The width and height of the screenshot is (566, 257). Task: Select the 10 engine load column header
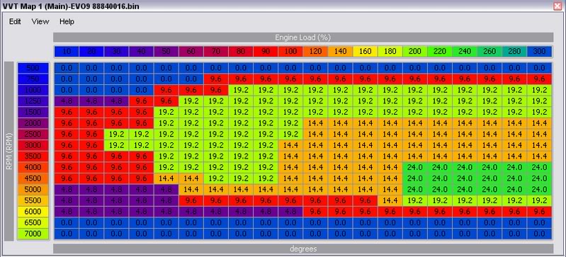coord(67,51)
